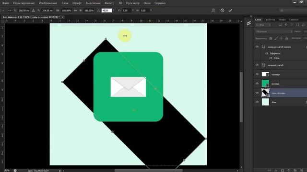307x172 pixels.
Task: Open the layer blend mode dropdown
Action: [274, 32]
